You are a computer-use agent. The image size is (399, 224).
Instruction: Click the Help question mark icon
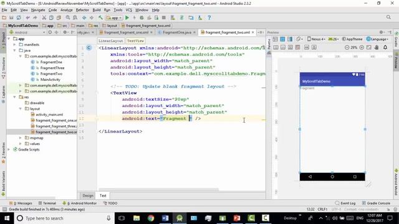tap(209, 18)
